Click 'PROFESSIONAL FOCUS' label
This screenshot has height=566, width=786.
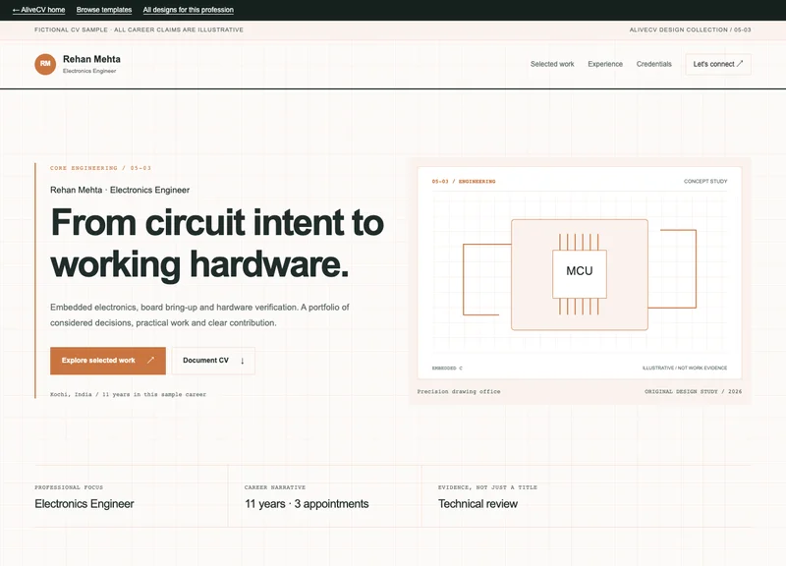pyautogui.click(x=69, y=487)
